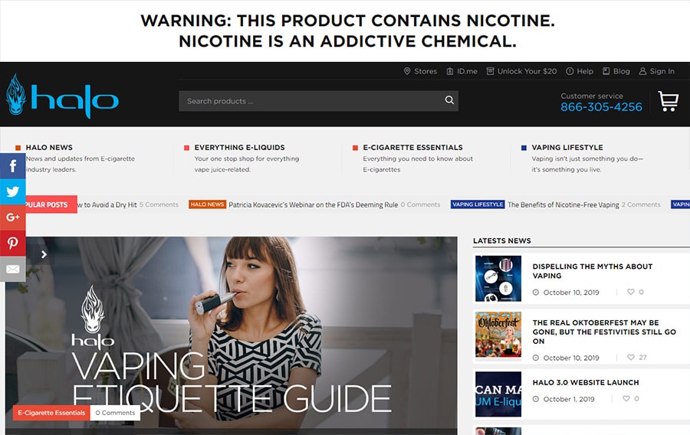This screenshot has width=690, height=435.
Task: Open the Vaping Lifestyle category
Action: [567, 147]
